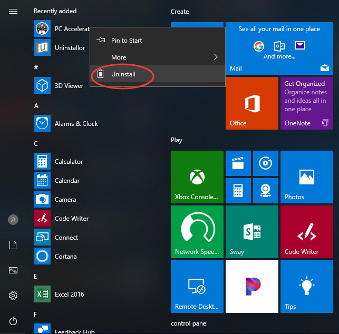Image resolution: width=339 pixels, height=334 pixels.
Task: Open 3D Viewer app
Action: (x=59, y=85)
